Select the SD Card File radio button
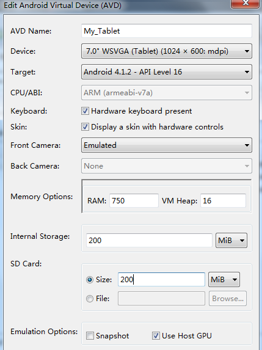Viewport: 262px width, 350px height. tap(90, 299)
